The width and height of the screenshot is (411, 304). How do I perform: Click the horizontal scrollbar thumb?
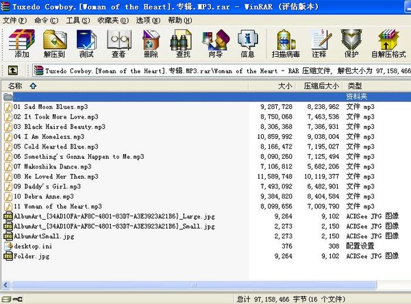coord(194,285)
